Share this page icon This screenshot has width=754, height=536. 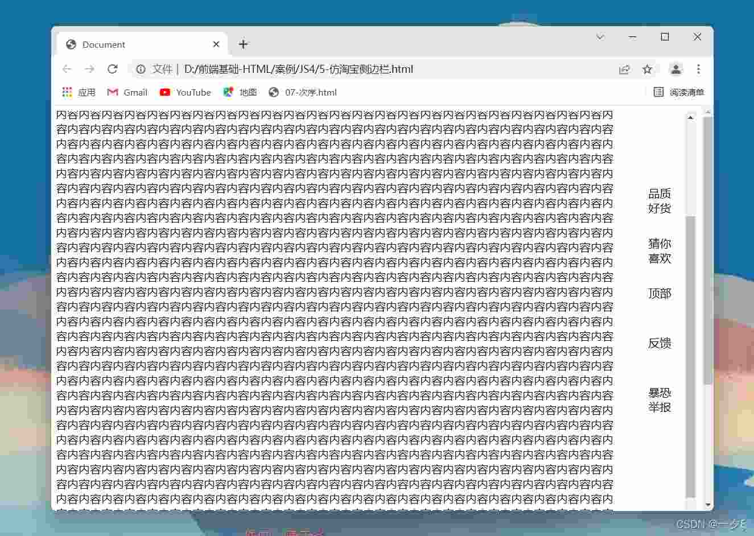(x=624, y=69)
